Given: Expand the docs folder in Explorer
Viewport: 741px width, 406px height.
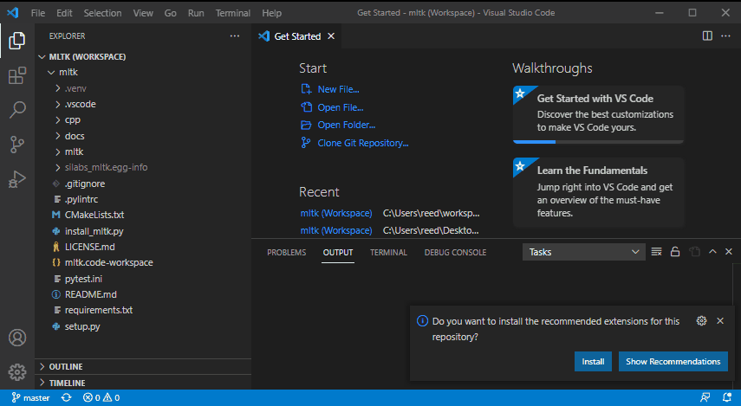Looking at the screenshot, I should click(x=75, y=136).
